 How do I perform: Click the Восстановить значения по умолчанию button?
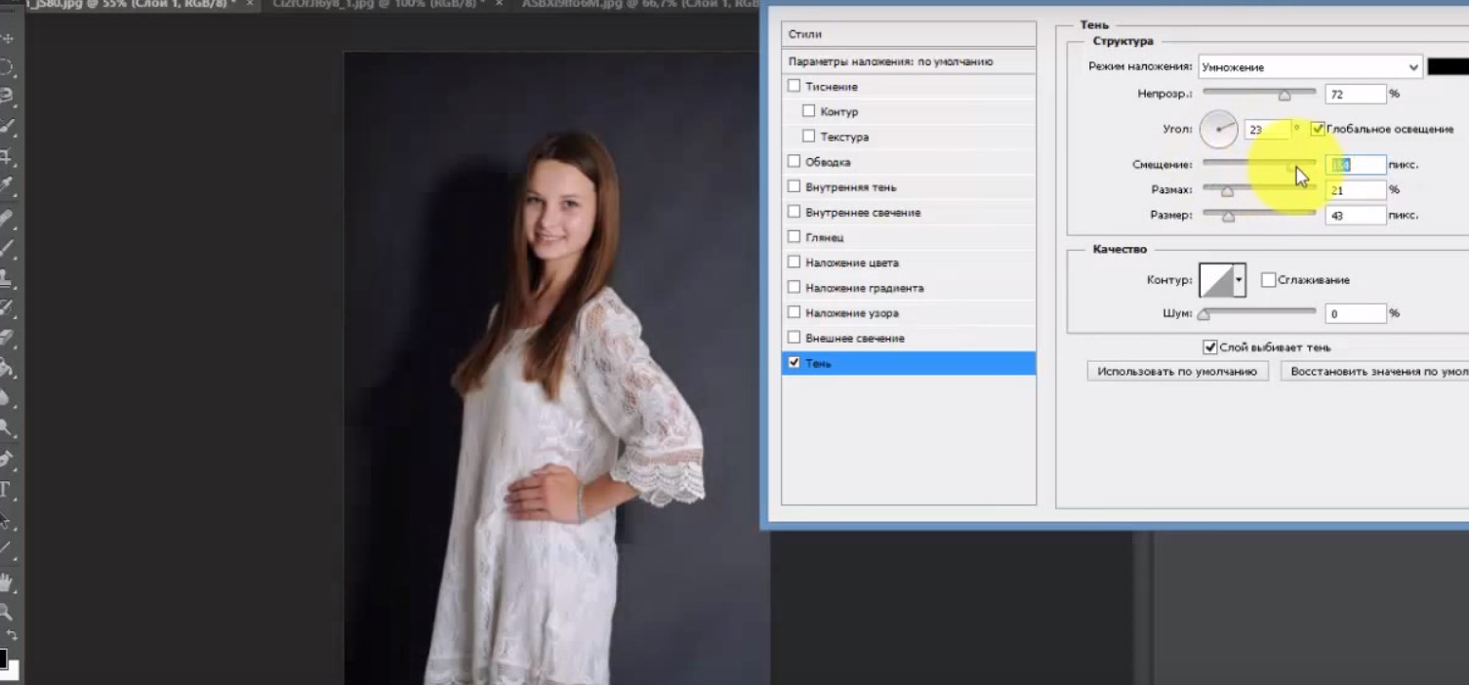tap(1376, 372)
